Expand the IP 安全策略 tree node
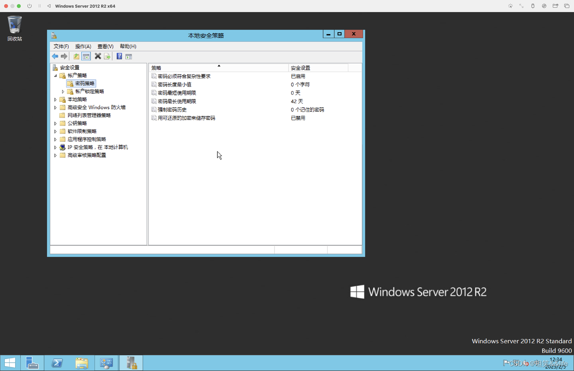Screen dimensions: 574x371 pos(55,147)
